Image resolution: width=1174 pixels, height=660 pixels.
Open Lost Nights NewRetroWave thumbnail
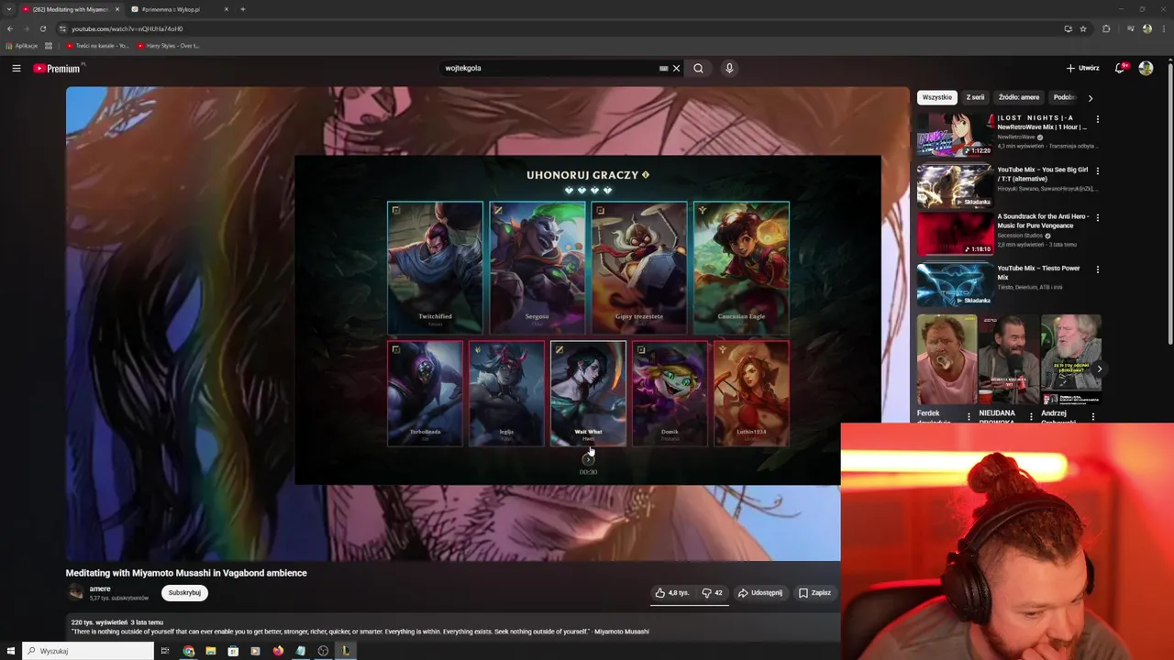(955, 134)
